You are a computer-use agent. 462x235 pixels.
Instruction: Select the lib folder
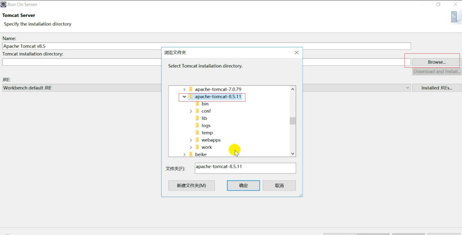(x=204, y=118)
